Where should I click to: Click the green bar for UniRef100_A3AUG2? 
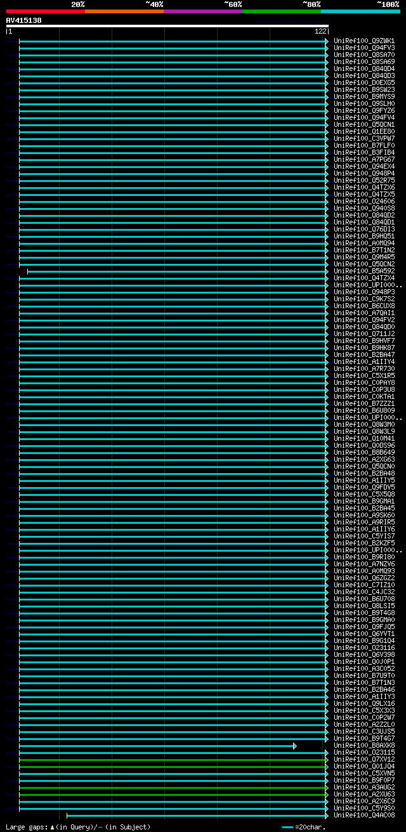(174, 788)
